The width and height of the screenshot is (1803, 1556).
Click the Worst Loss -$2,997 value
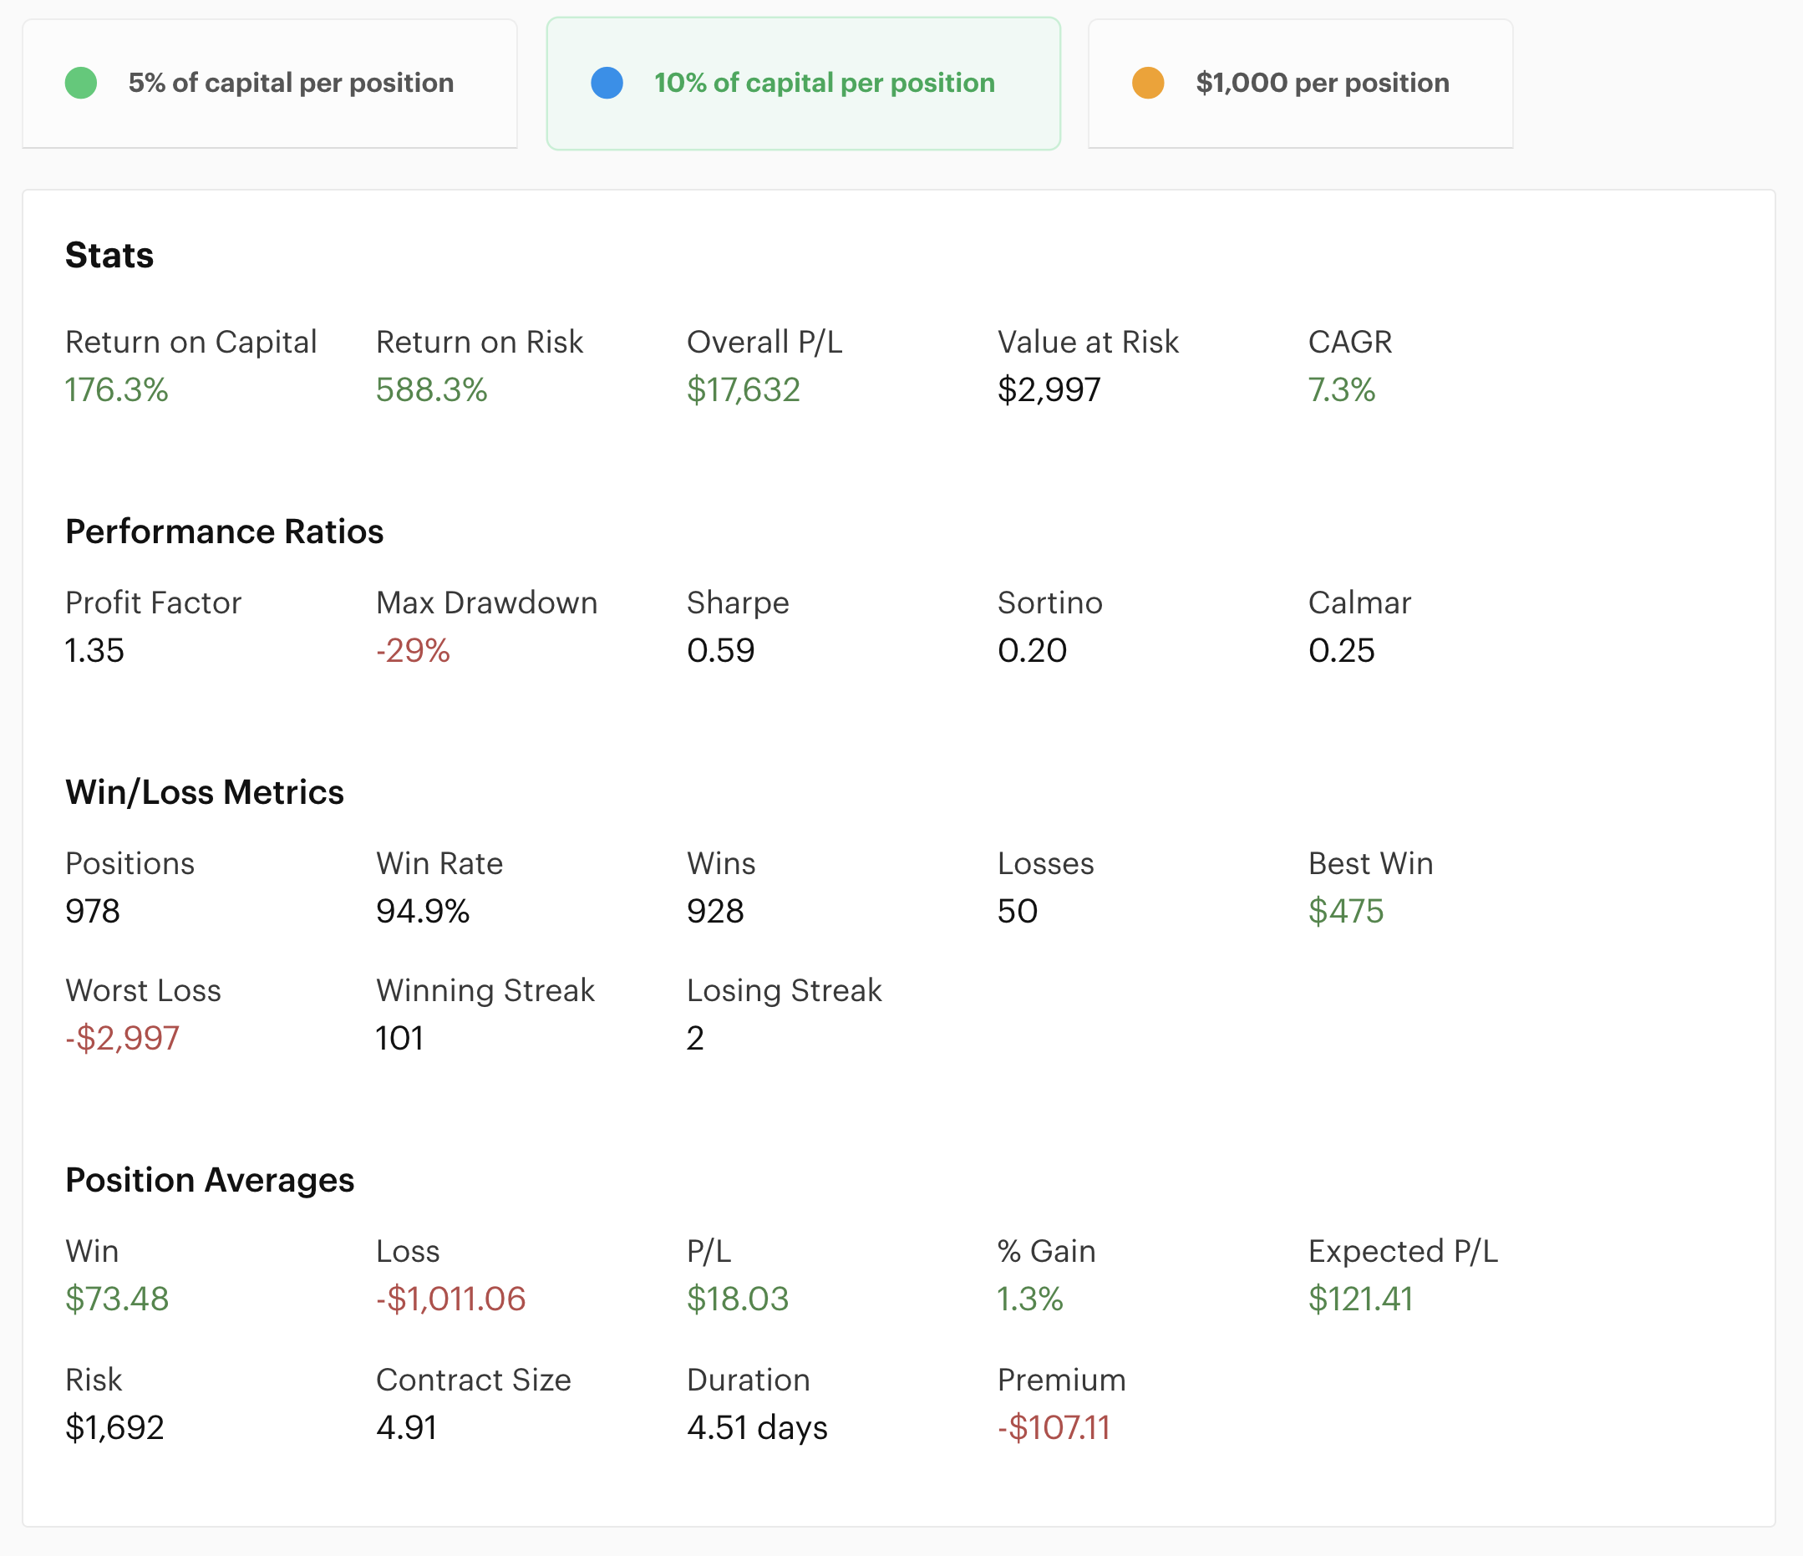tap(123, 1037)
